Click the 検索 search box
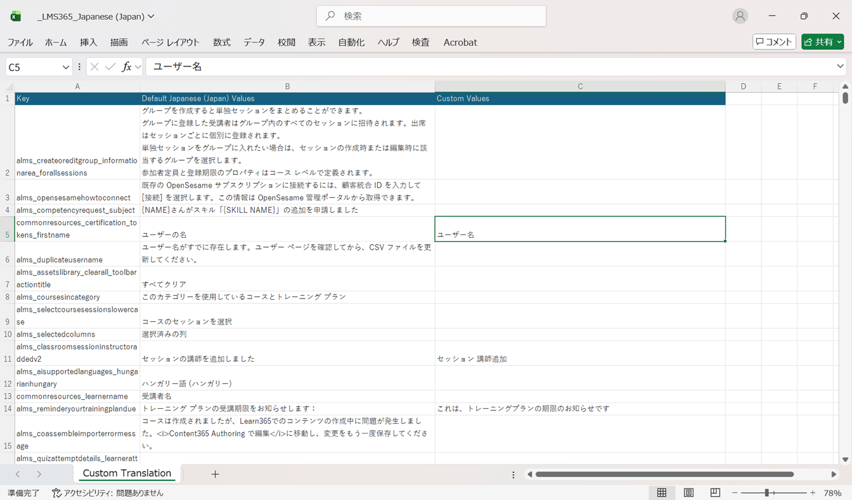Viewport: 852px width, 500px height. point(431,16)
